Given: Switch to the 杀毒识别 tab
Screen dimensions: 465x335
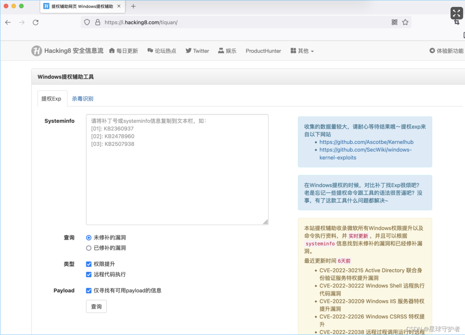Looking at the screenshot, I should (83, 98).
